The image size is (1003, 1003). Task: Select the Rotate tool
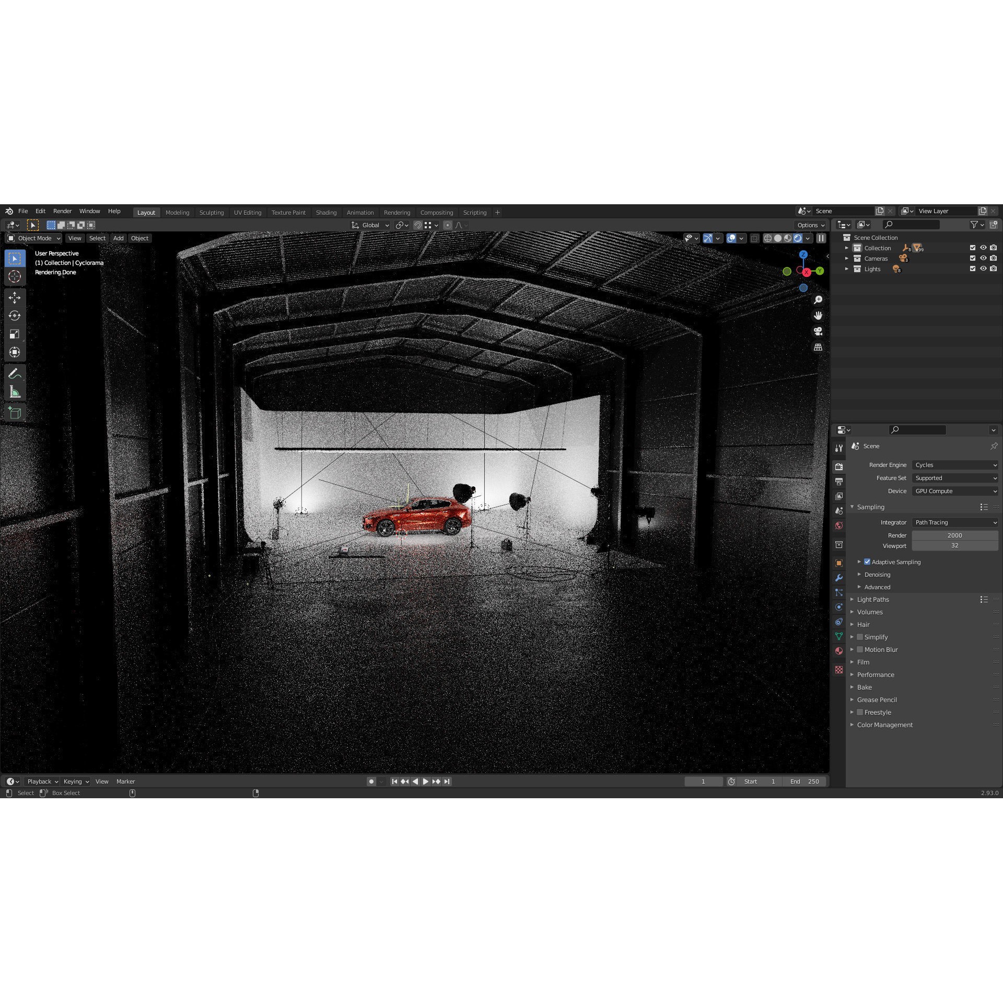(x=15, y=316)
